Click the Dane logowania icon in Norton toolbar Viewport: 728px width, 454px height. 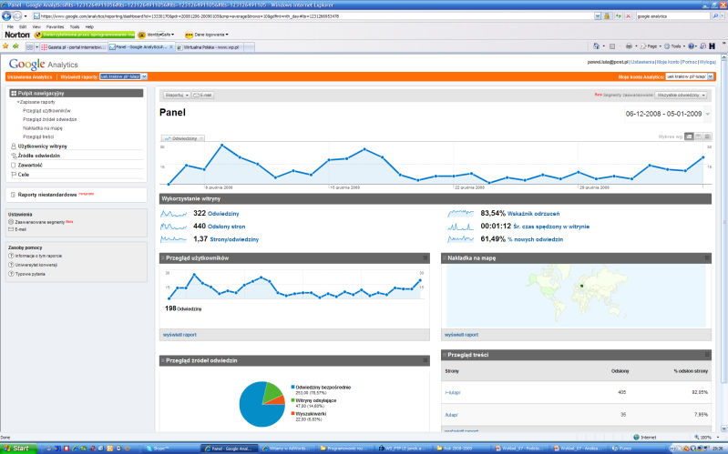(x=189, y=35)
